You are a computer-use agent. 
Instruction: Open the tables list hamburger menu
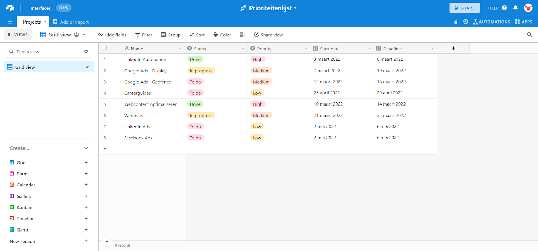click(x=10, y=22)
